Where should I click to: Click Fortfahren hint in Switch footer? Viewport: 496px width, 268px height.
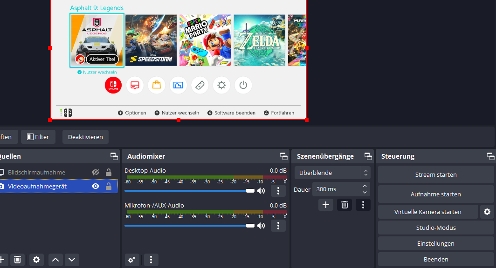[279, 113]
